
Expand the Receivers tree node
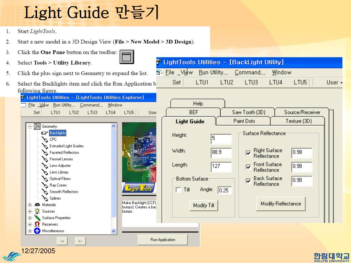(30, 224)
